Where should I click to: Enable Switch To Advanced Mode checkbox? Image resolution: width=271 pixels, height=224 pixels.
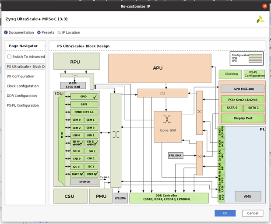click(9, 56)
